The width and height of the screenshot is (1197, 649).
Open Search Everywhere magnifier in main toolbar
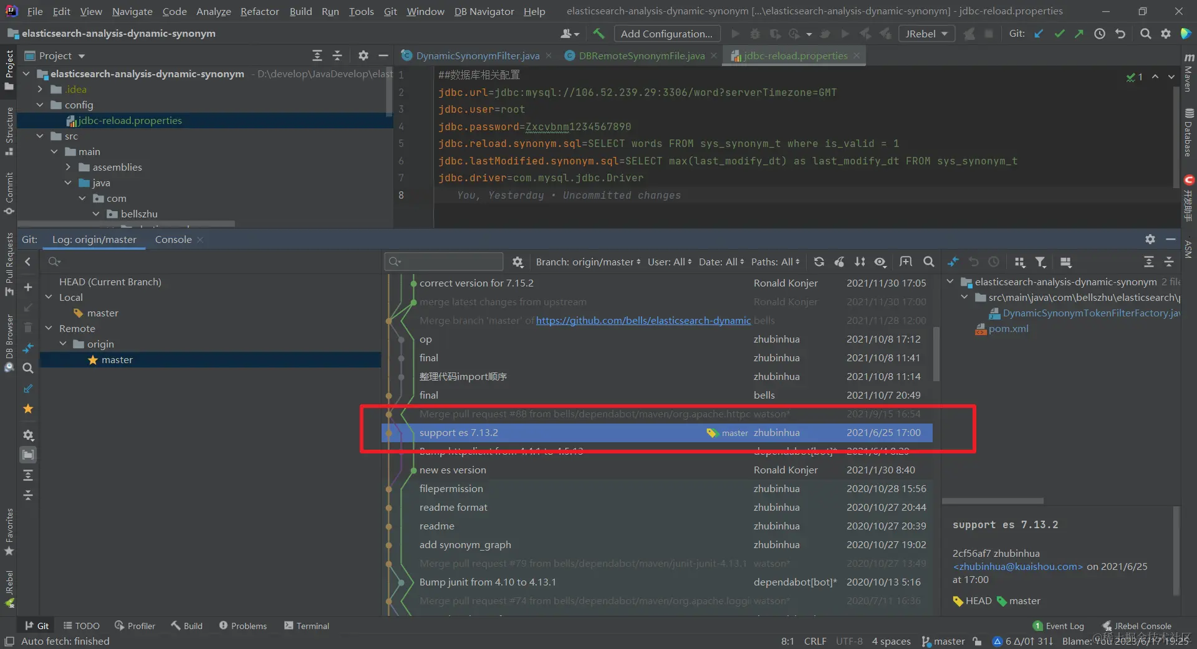point(1145,34)
